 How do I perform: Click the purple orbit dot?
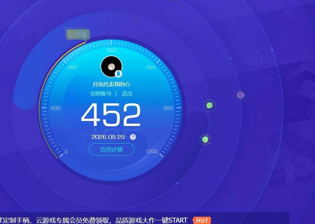240,95
